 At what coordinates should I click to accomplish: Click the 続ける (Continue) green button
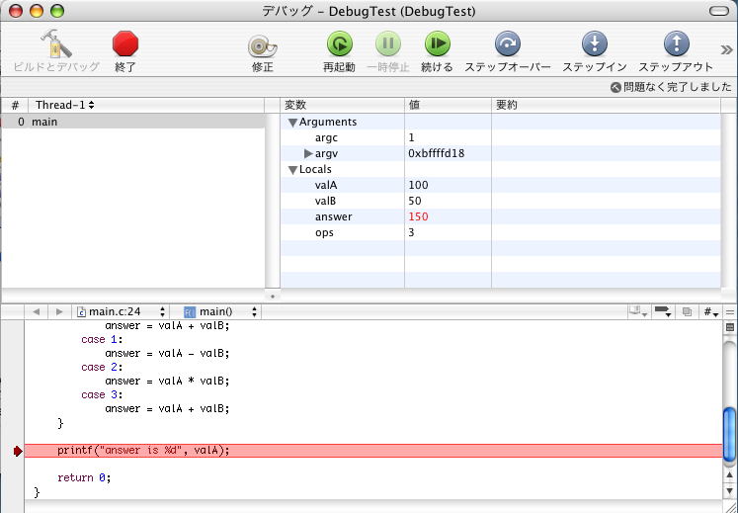437,43
